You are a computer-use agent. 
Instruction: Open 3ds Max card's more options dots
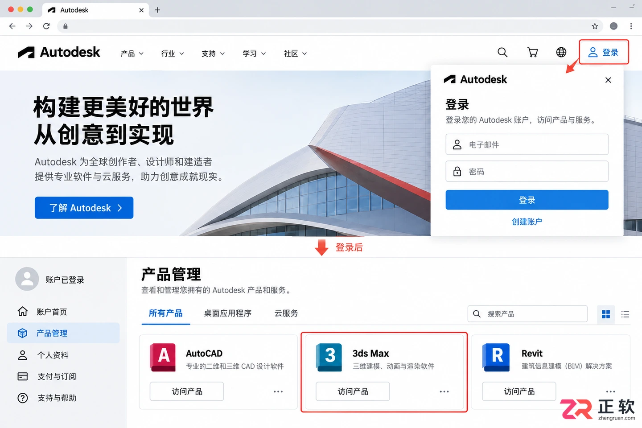click(444, 391)
